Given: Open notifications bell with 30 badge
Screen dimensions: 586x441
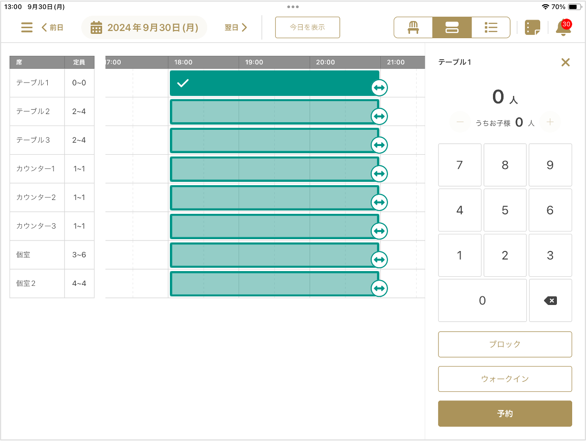Looking at the screenshot, I should (563, 28).
